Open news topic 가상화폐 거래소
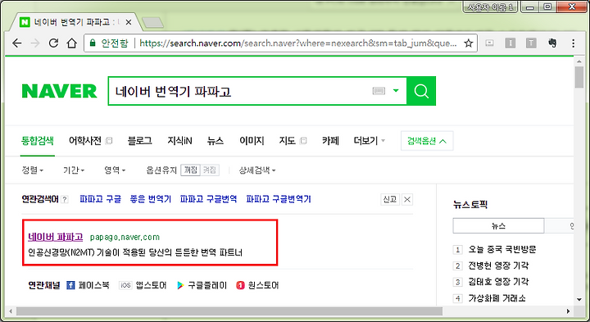The width and height of the screenshot is (590, 322). [x=497, y=299]
